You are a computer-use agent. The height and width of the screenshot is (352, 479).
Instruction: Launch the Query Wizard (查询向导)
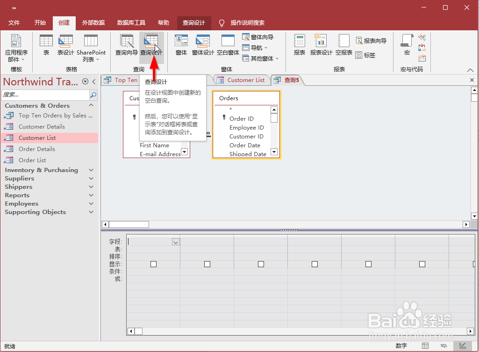(x=127, y=45)
